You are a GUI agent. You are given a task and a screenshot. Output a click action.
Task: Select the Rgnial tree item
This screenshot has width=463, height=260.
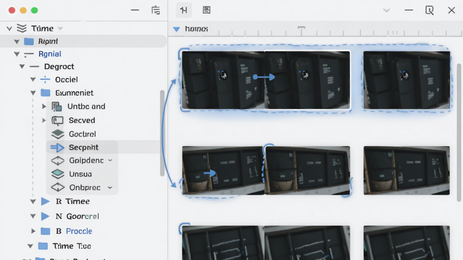[x=50, y=54]
